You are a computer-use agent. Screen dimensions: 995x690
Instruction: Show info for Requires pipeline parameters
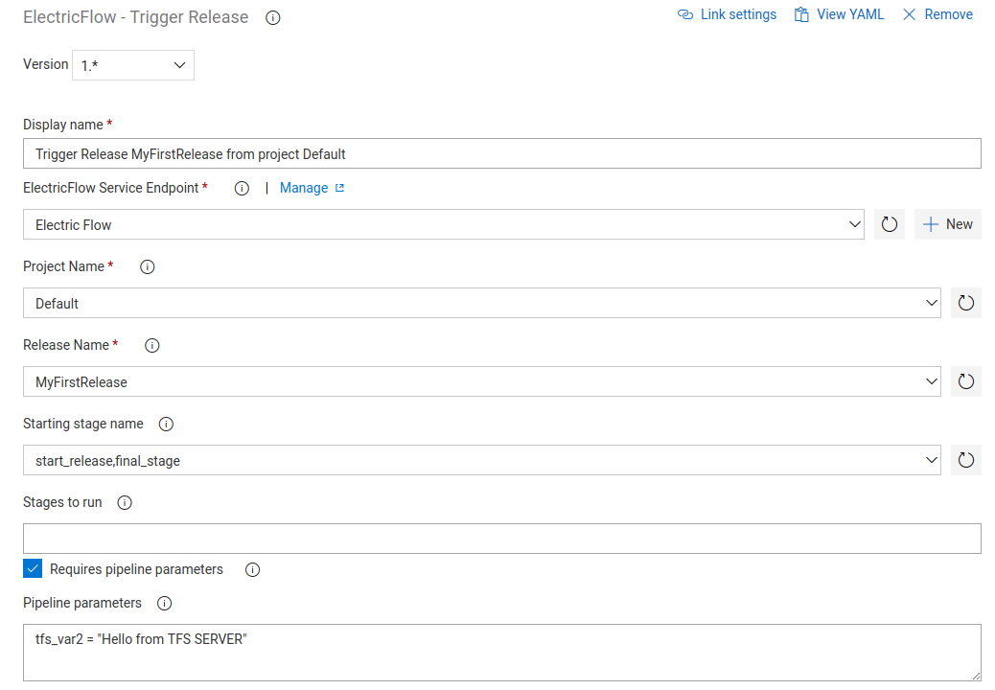pyautogui.click(x=252, y=570)
